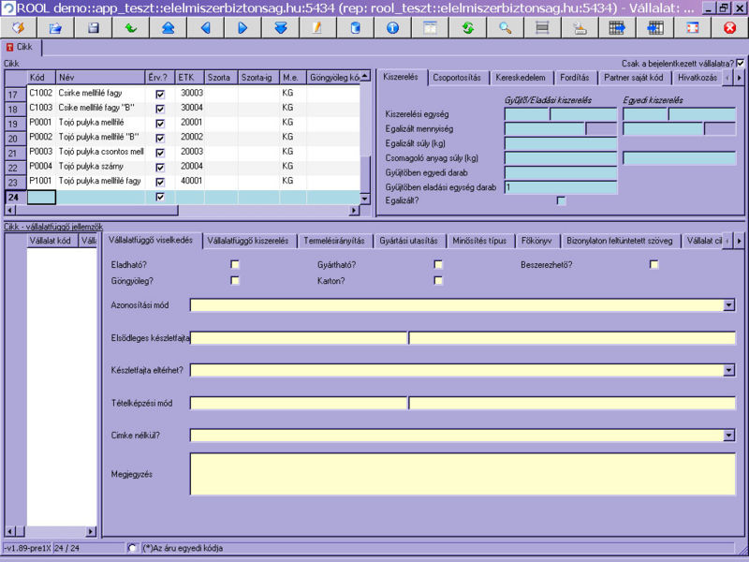Go to previous record with left arrow
749x562 pixels.
click(205, 28)
